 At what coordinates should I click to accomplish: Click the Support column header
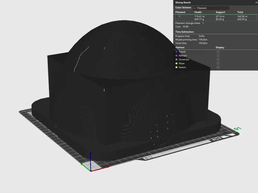(x=220, y=12)
